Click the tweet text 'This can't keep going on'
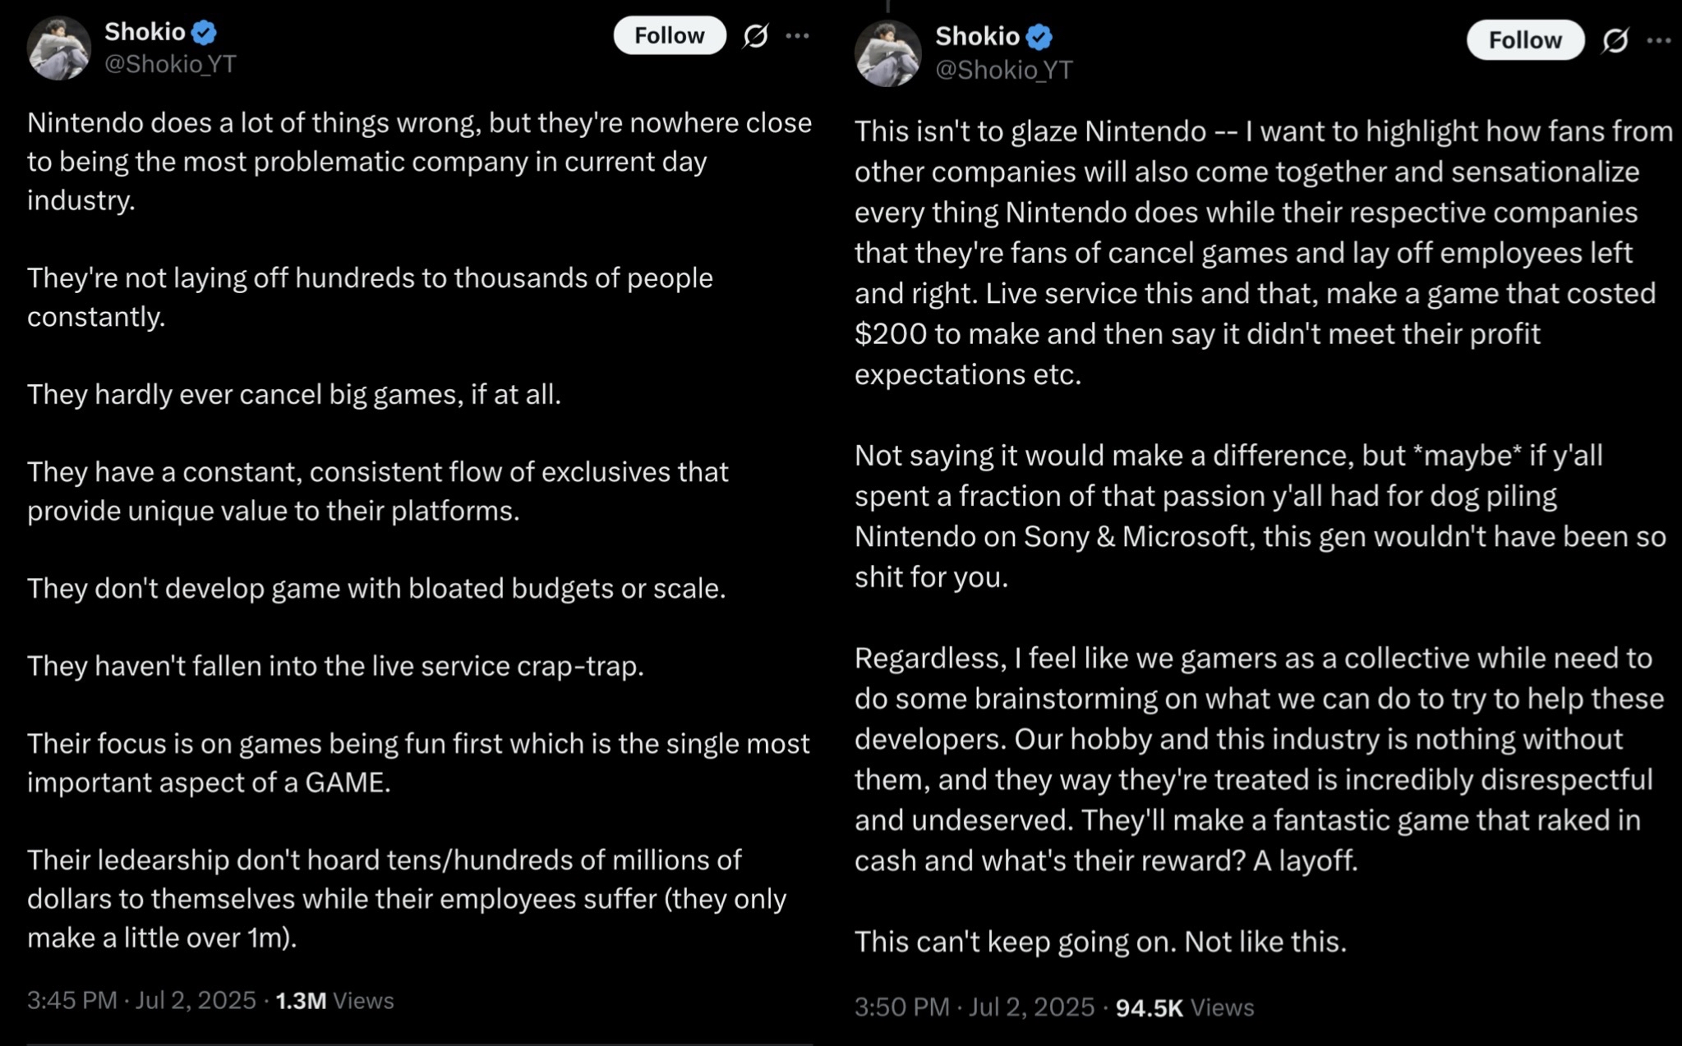Viewport: 1682px width, 1046px height. tap(1100, 941)
